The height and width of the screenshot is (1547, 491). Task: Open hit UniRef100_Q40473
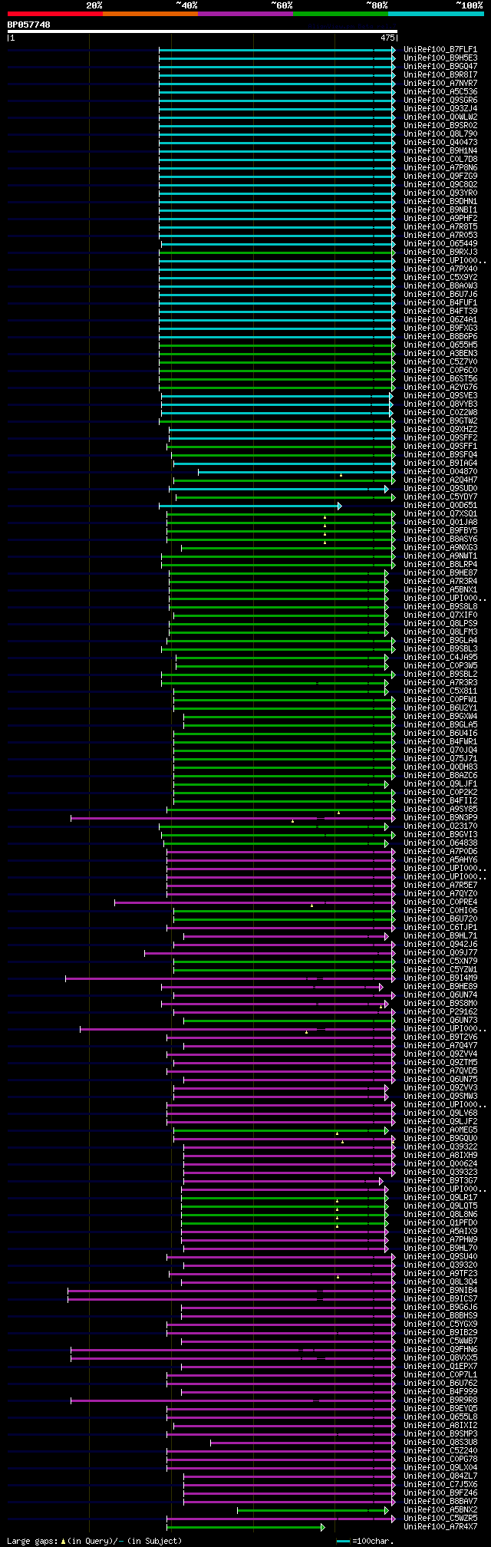point(440,142)
